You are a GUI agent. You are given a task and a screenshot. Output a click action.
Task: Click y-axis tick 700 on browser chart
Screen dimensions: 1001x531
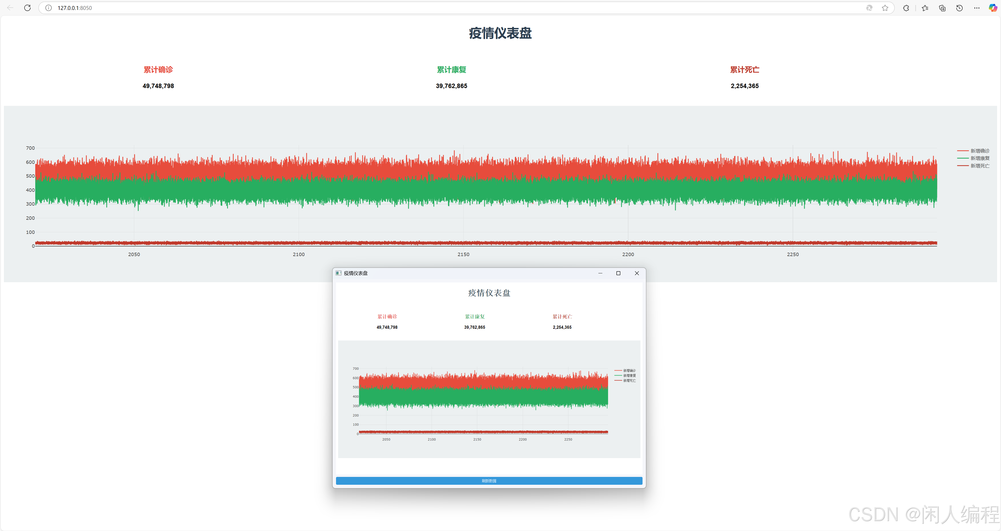30,148
